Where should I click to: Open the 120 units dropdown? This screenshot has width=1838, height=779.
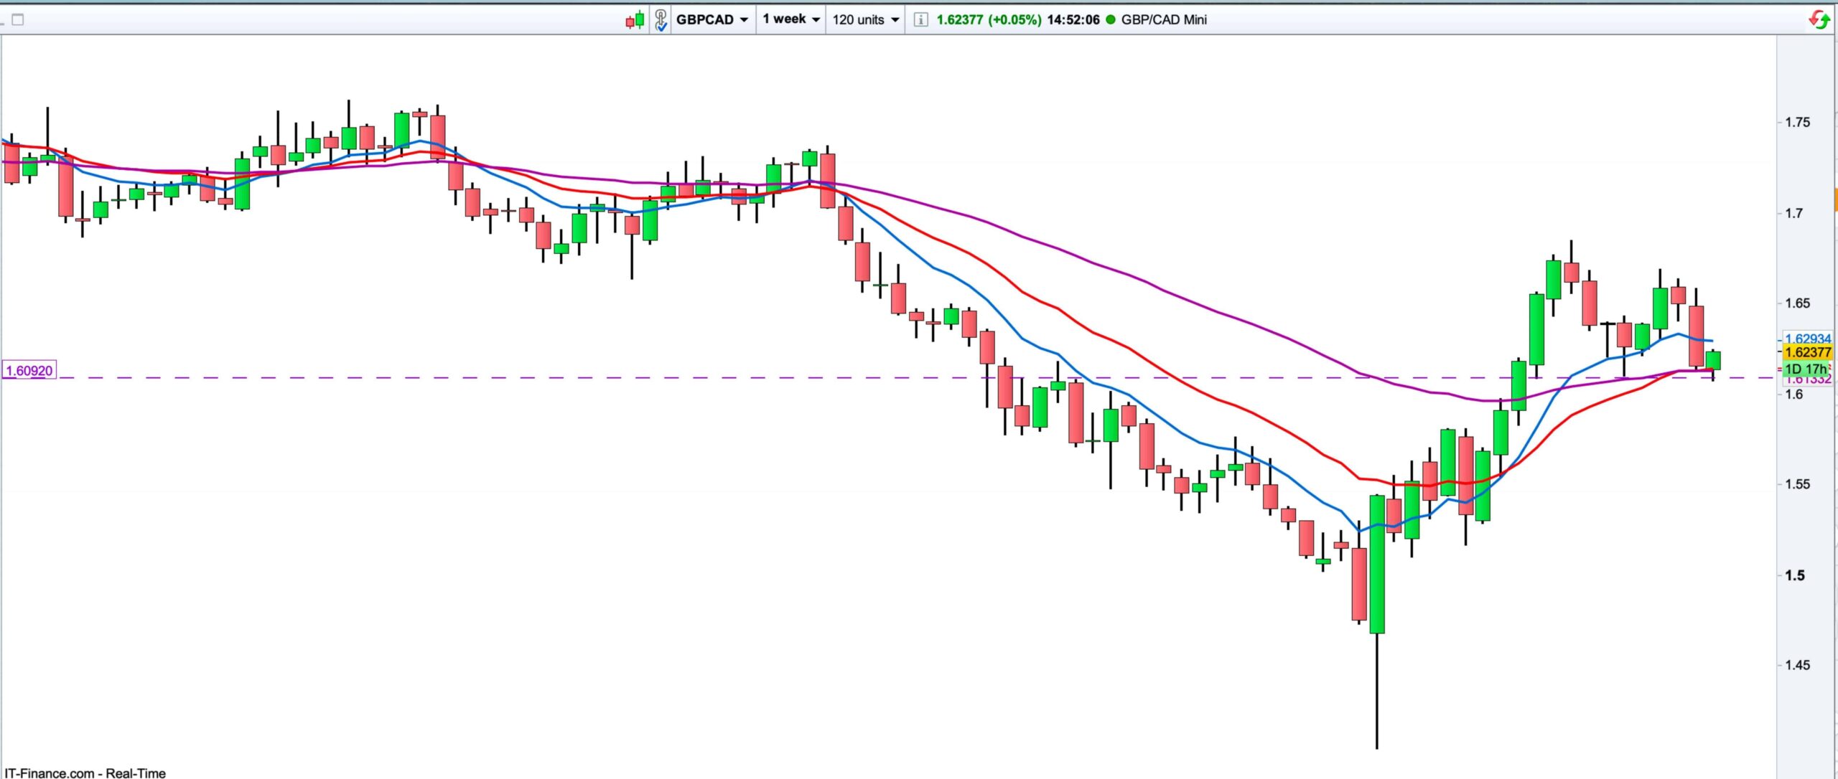tap(865, 20)
